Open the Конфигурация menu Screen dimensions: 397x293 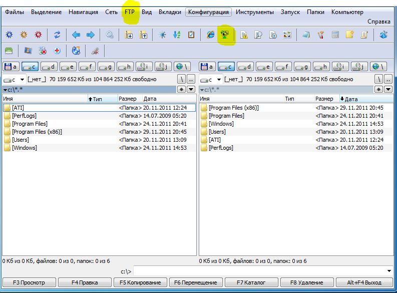click(x=208, y=12)
